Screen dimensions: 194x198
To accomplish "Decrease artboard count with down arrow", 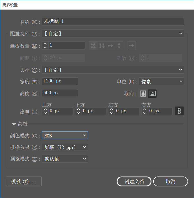I will (45, 47).
